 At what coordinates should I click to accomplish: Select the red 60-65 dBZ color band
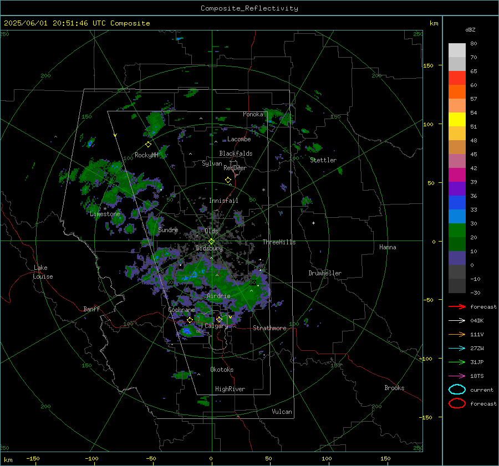[457, 78]
